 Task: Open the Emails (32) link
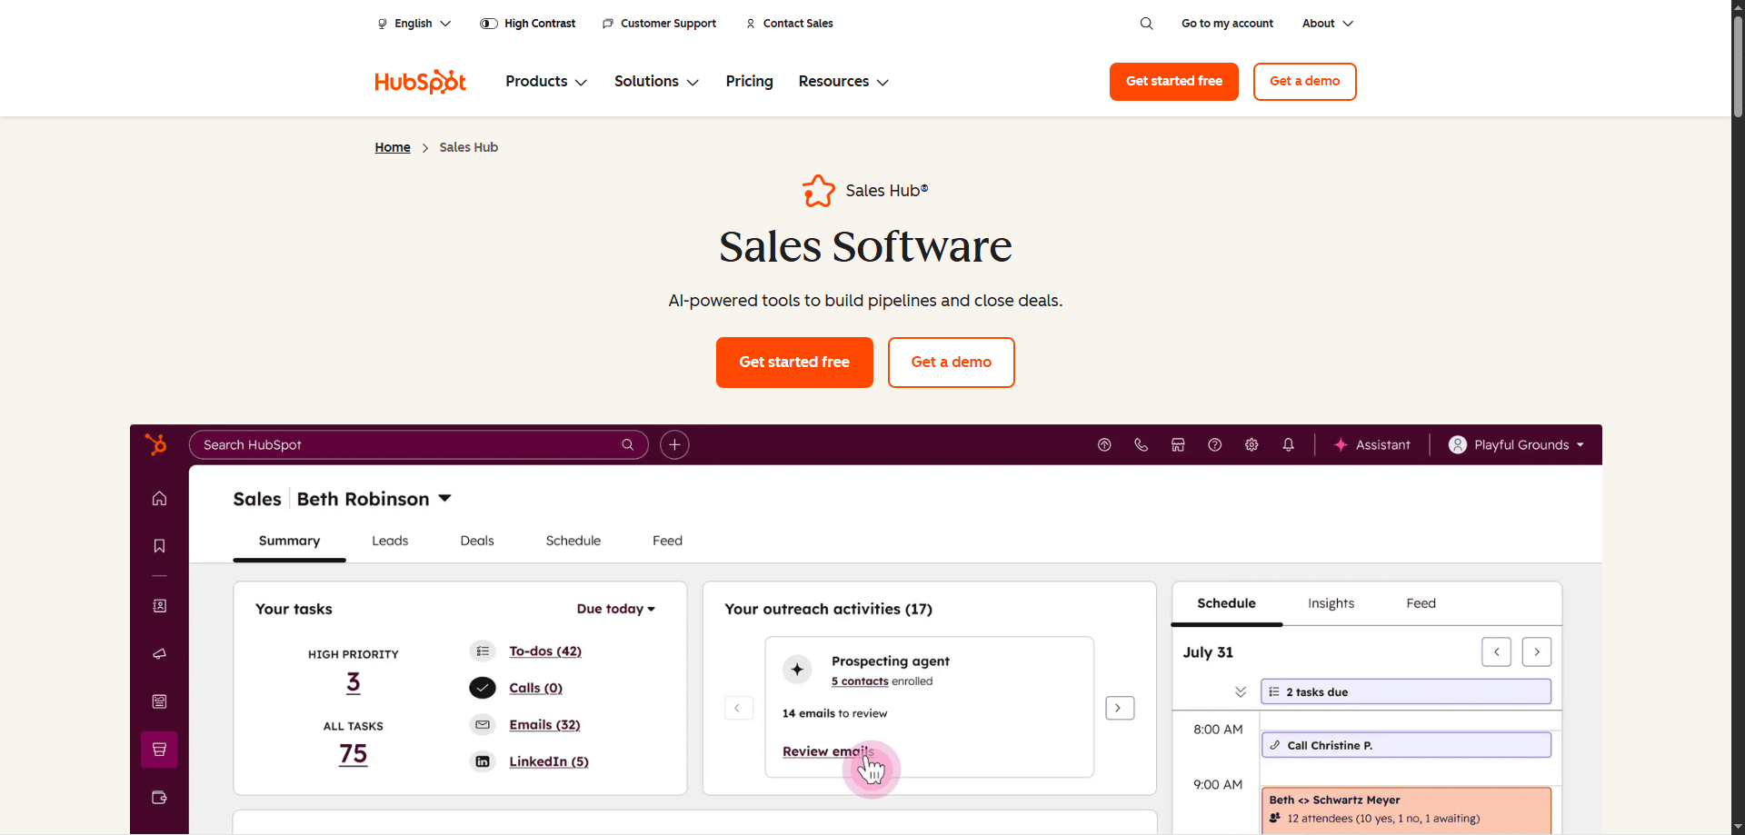[544, 725]
